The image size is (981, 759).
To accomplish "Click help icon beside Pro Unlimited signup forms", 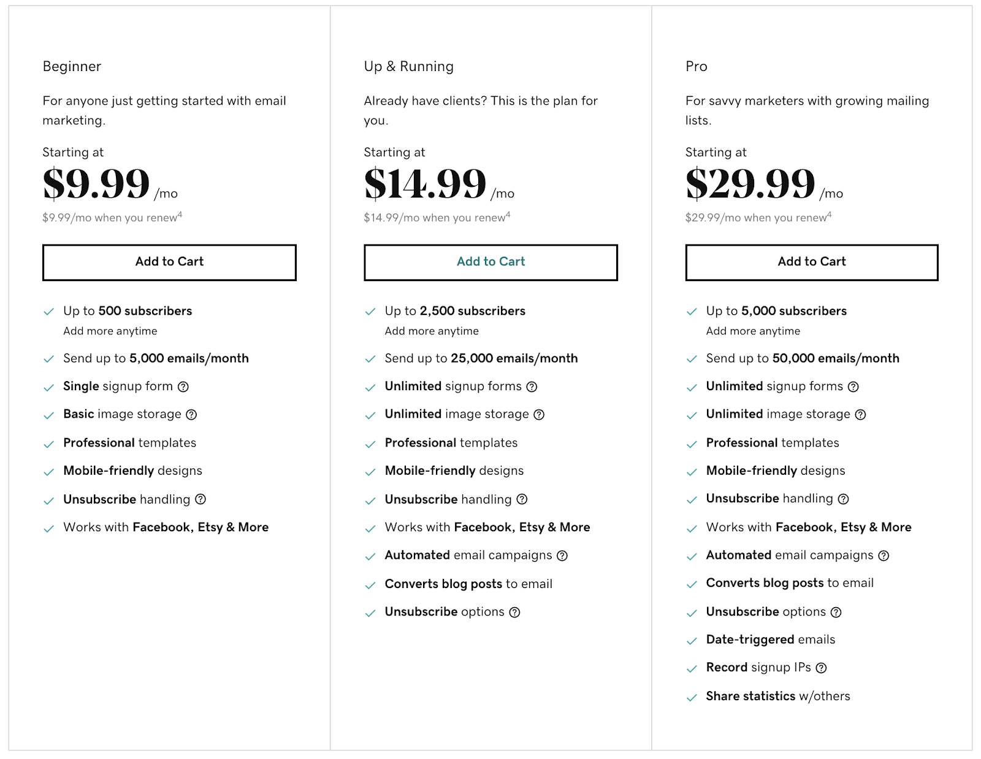I will 853,387.
